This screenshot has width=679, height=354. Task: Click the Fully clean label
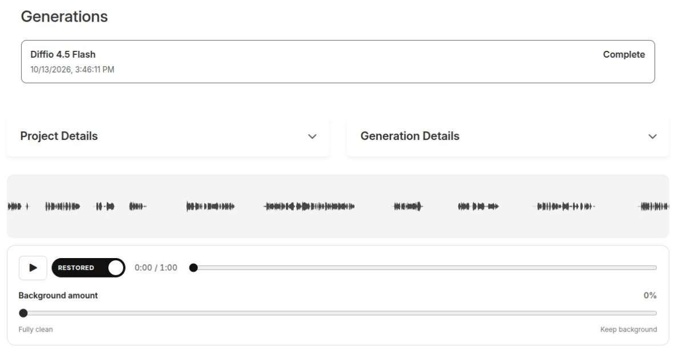pyautogui.click(x=35, y=329)
